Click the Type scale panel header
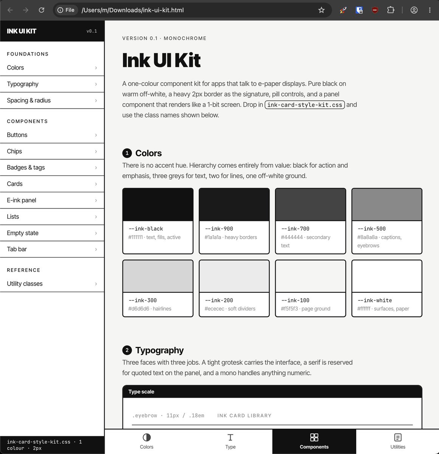 (x=272, y=392)
